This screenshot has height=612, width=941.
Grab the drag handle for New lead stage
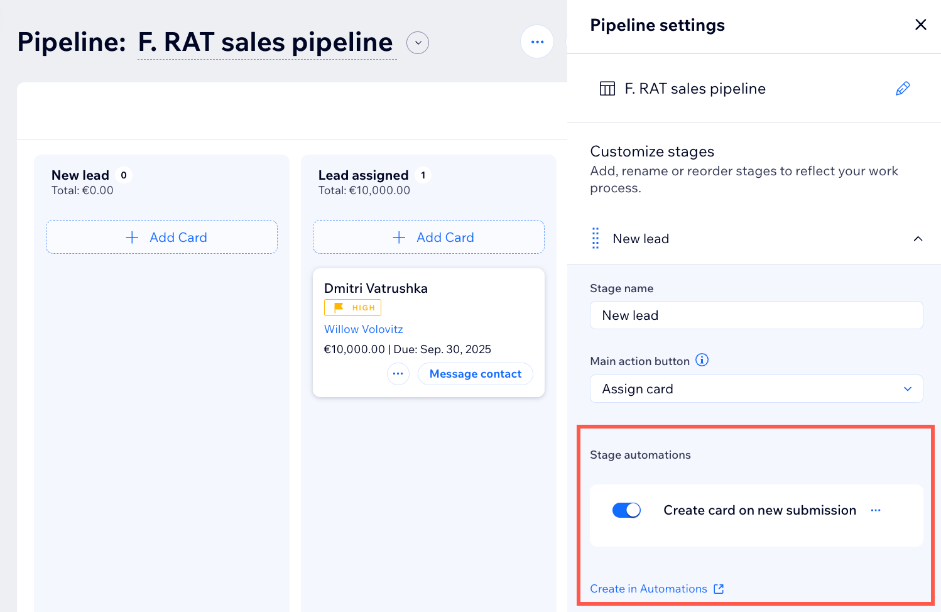coord(596,239)
